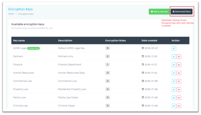Edit the Property Law key
201x115 pixels.
click(174, 90)
